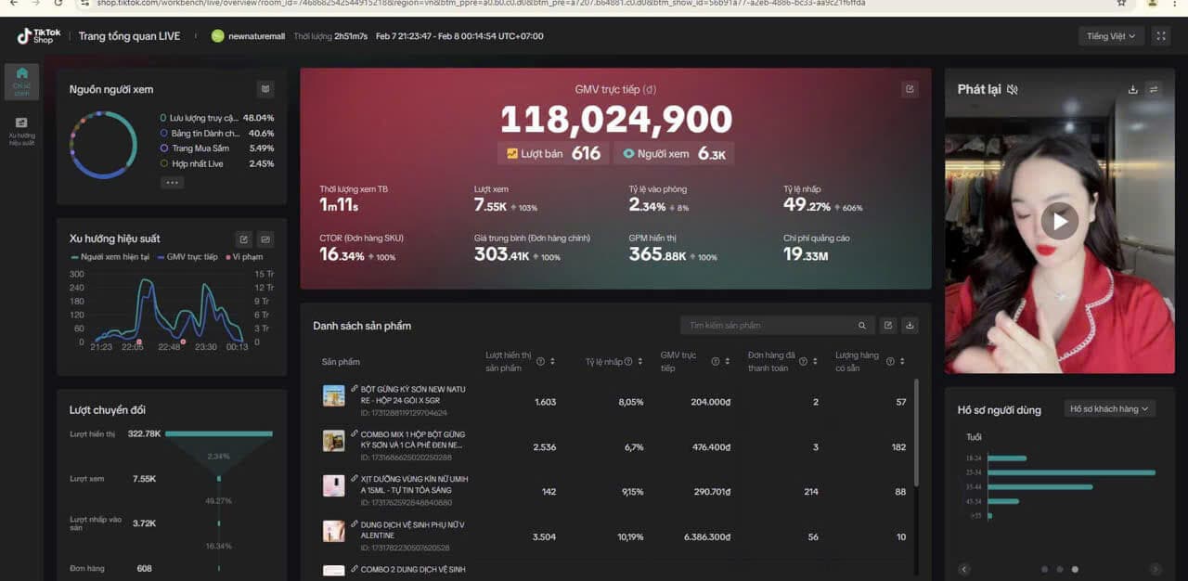Open the Tiếng Việt language dropdown
1188x581 pixels.
[1110, 36]
